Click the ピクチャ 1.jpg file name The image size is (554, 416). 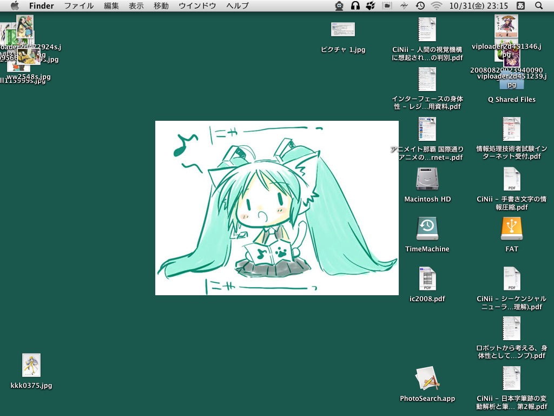(x=342, y=50)
